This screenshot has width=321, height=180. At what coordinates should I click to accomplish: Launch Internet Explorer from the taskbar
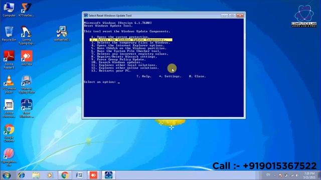[x=21, y=175]
